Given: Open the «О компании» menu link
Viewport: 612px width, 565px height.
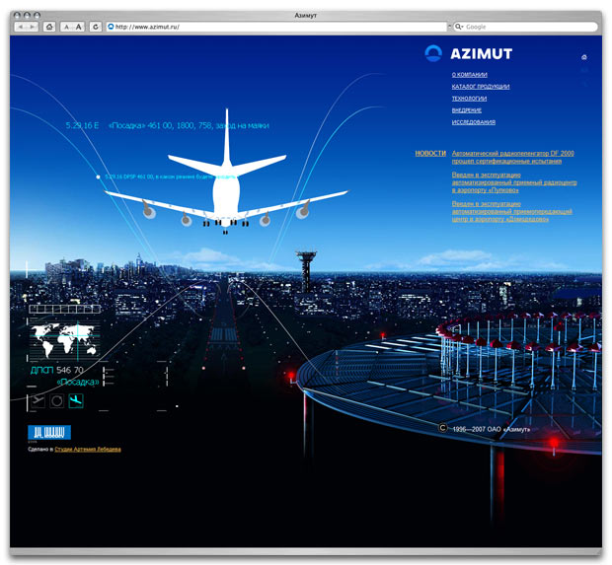Looking at the screenshot, I should [x=469, y=75].
